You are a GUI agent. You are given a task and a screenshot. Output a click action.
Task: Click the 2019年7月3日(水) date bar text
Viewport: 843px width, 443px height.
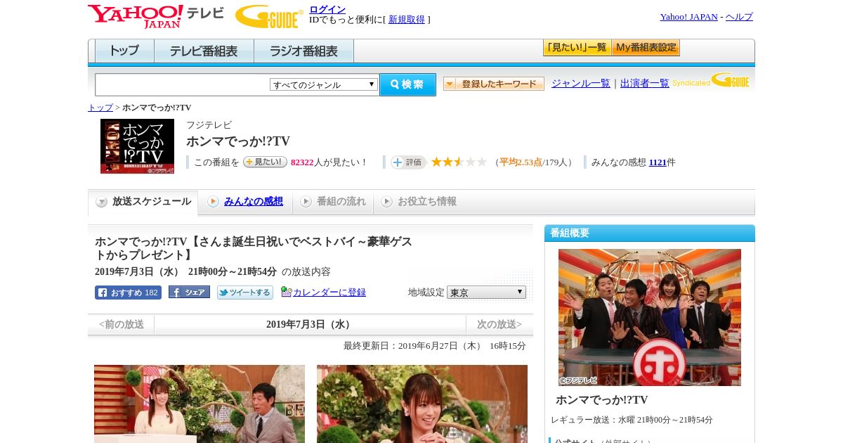310,324
